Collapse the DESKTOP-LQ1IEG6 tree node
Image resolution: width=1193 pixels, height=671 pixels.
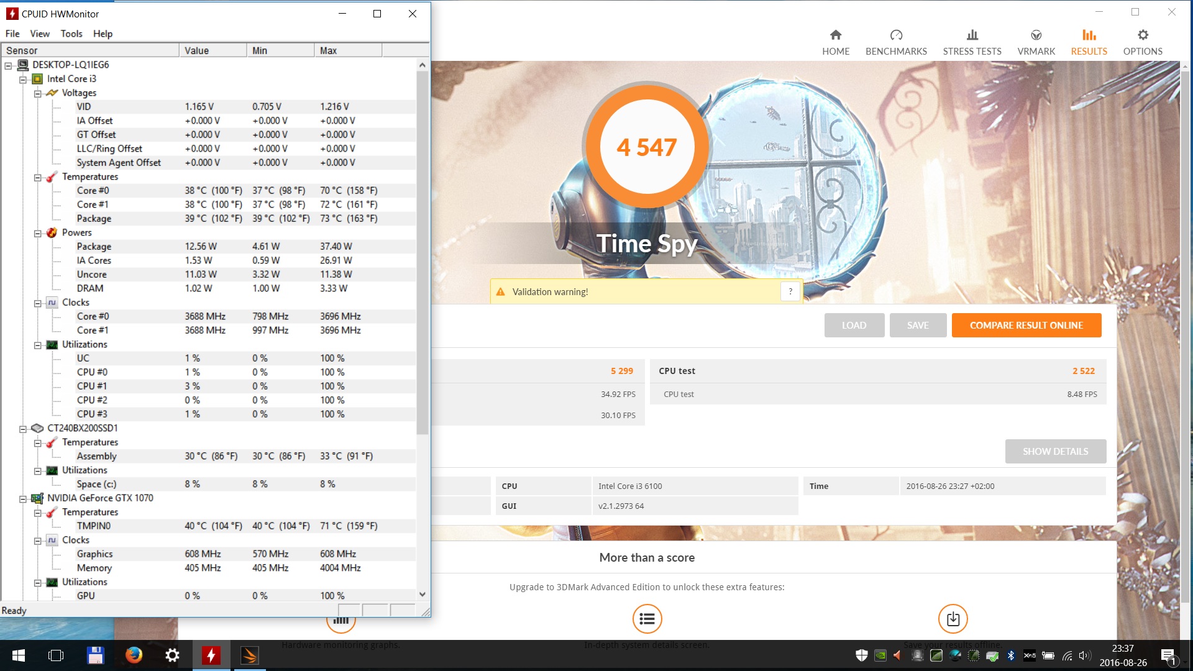pos(8,65)
